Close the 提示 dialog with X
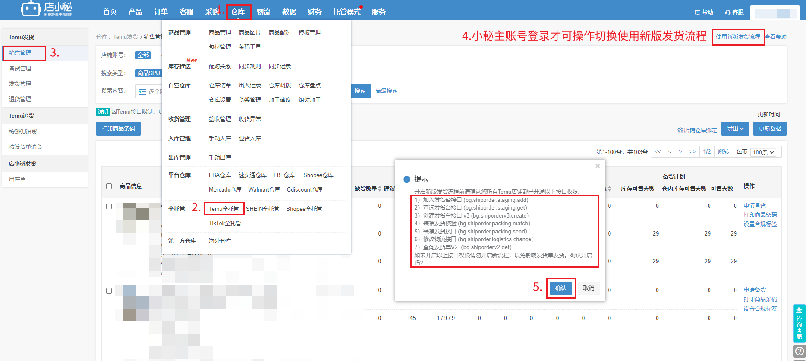806x361 pixels. pyautogui.click(x=598, y=166)
